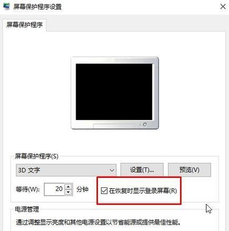Open 设置(T)... for the screen saver

pyautogui.click(x=142, y=170)
